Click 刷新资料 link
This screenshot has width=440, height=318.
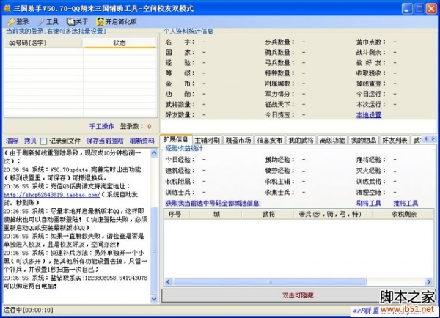coord(142,141)
